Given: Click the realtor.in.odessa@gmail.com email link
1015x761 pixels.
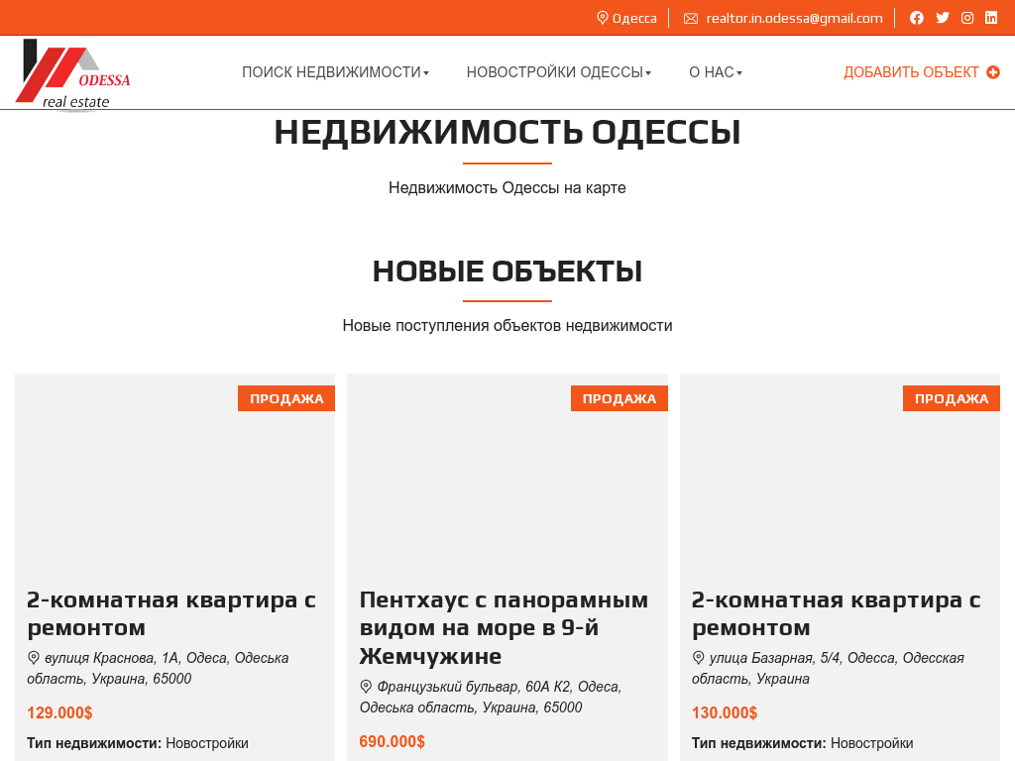Looking at the screenshot, I should tap(794, 18).
